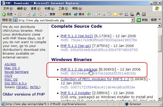Viewport: 163px width, 107px height.
Task: Click the Windows flag logo
Action: [x=157, y=9]
